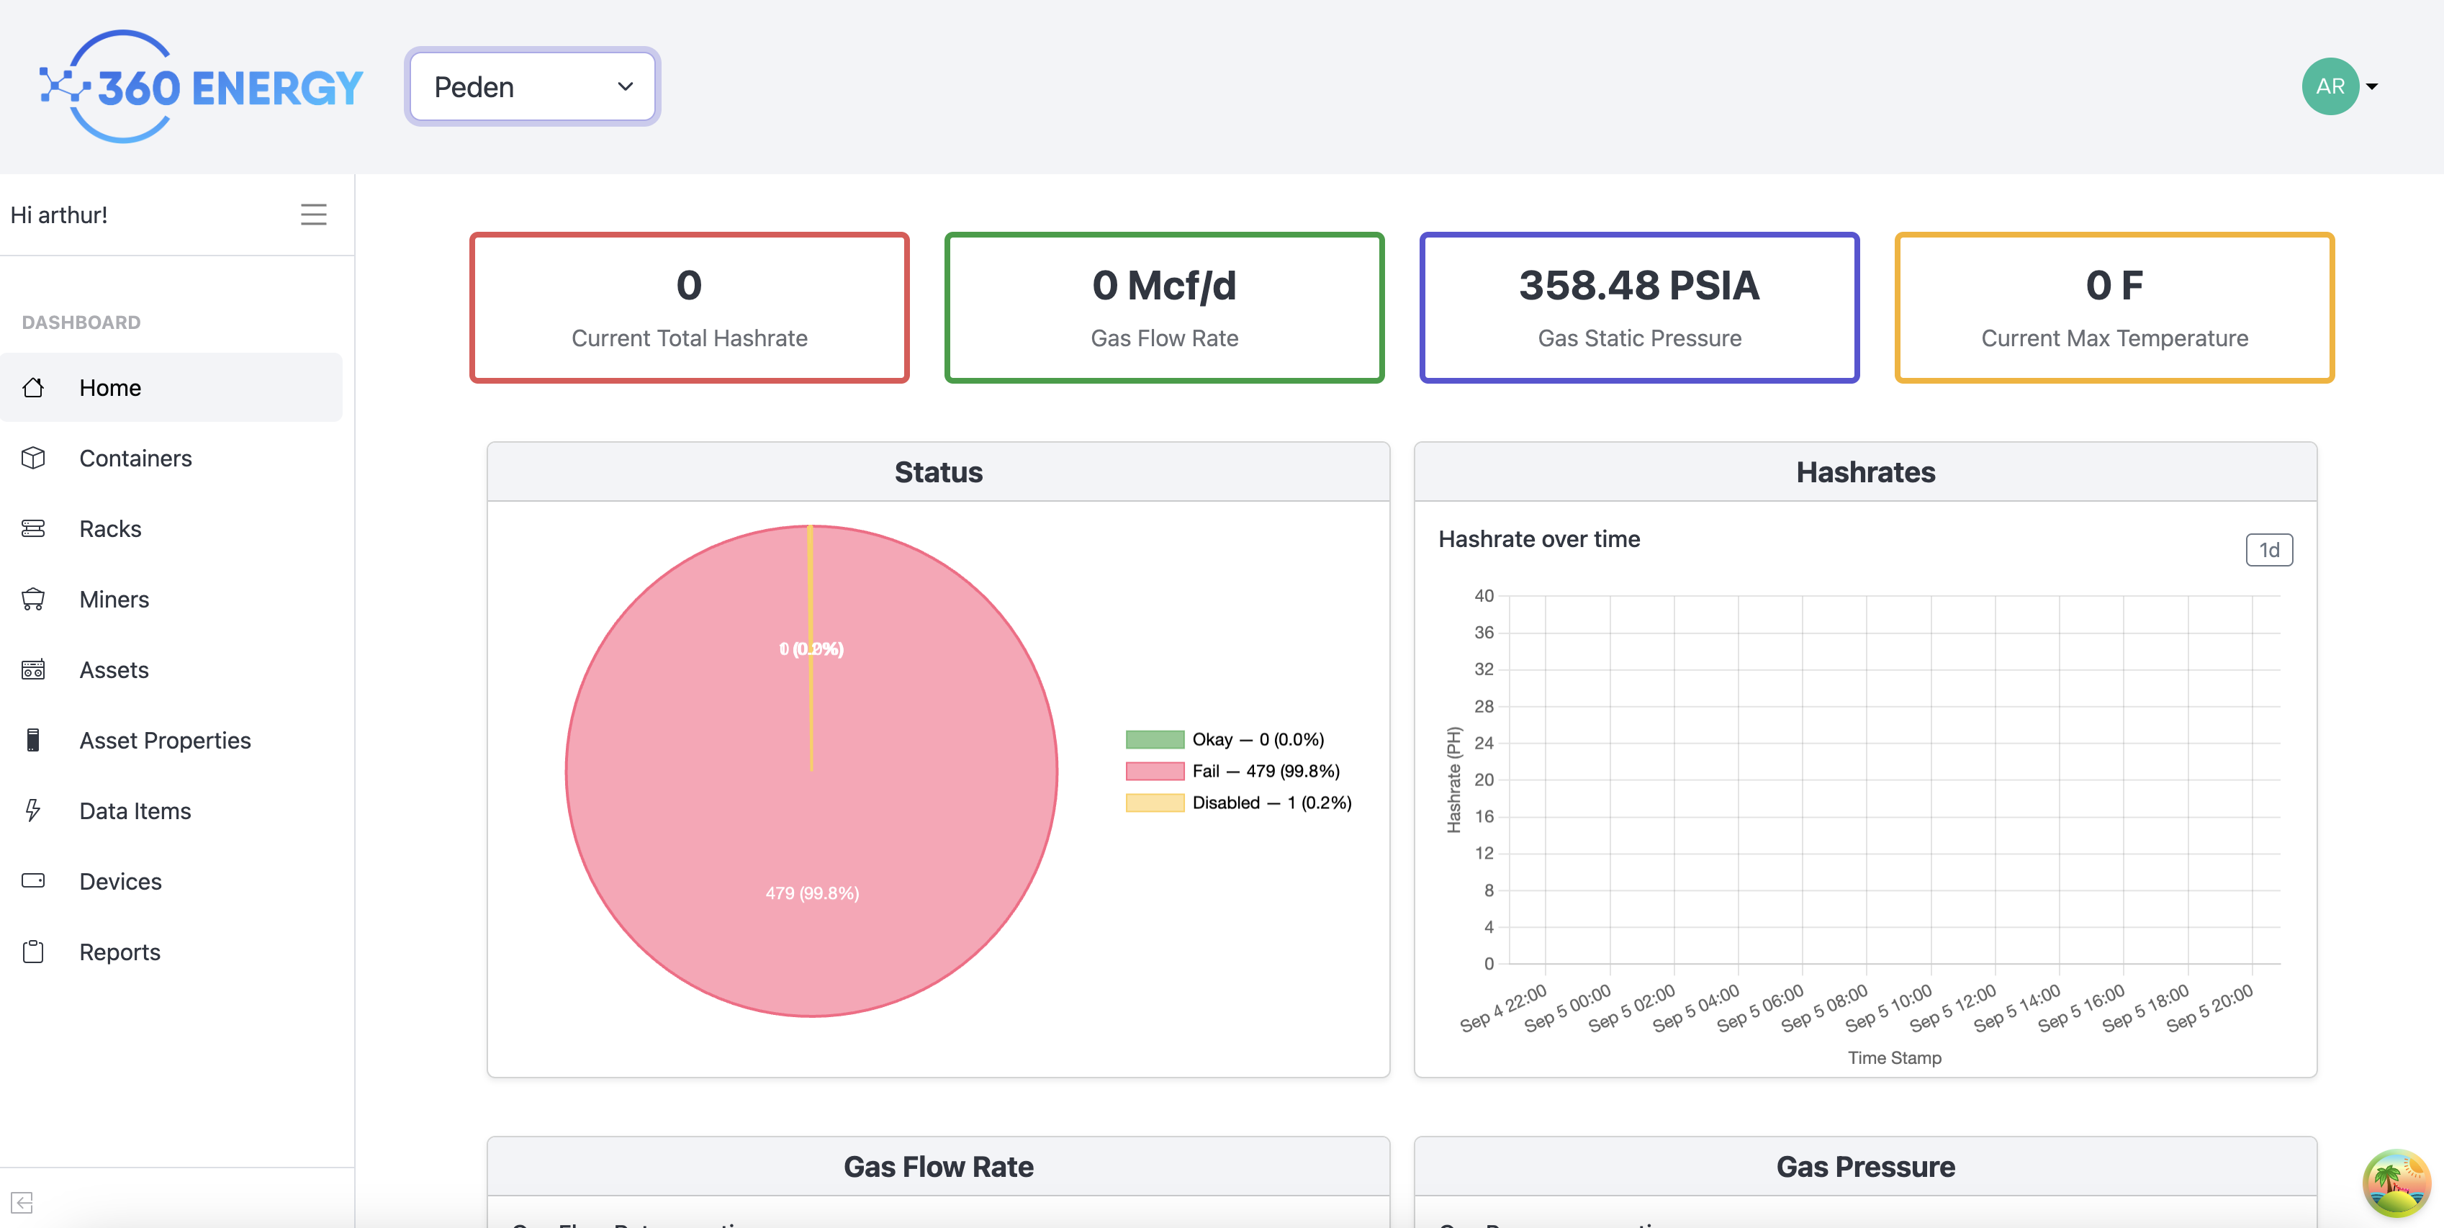Expand the user menu caret beside AR
This screenshot has width=2444, height=1228.
tap(2372, 86)
